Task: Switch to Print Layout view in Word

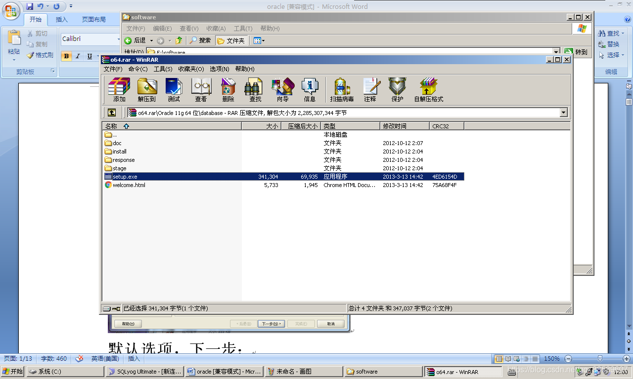Action: click(x=499, y=359)
